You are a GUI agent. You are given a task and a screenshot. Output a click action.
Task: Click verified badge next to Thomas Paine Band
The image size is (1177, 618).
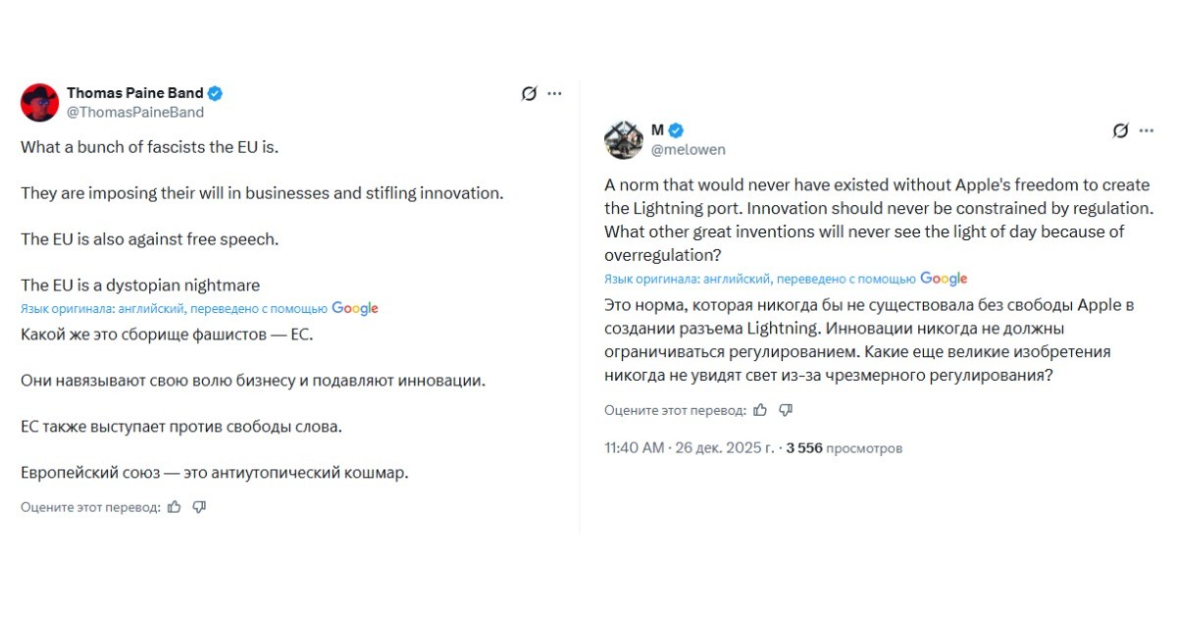click(215, 93)
